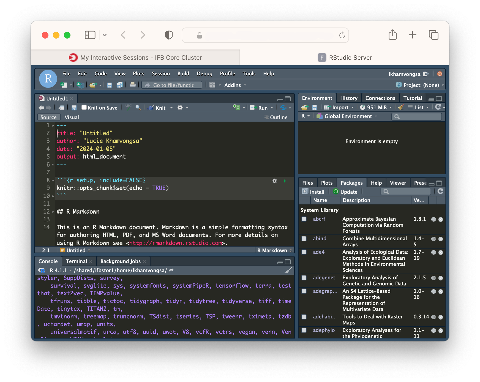Click the print icon in main toolbar
The height and width of the screenshot is (382, 480).
coord(133,85)
